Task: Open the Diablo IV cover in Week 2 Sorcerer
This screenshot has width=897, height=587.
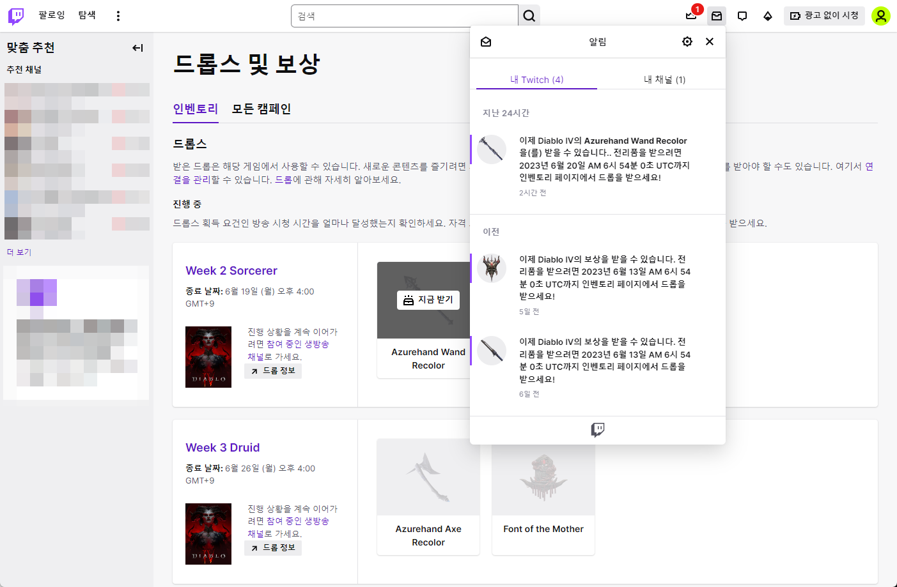Action: [x=208, y=357]
